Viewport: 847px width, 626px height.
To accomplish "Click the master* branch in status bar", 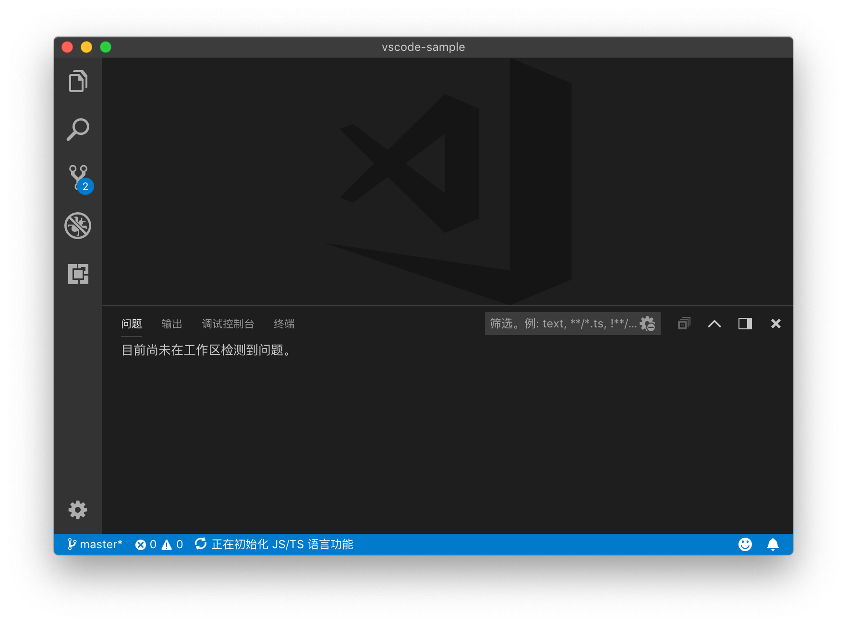I will pos(95,544).
